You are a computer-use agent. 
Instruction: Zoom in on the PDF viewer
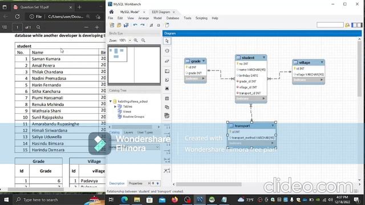click(x=97, y=27)
